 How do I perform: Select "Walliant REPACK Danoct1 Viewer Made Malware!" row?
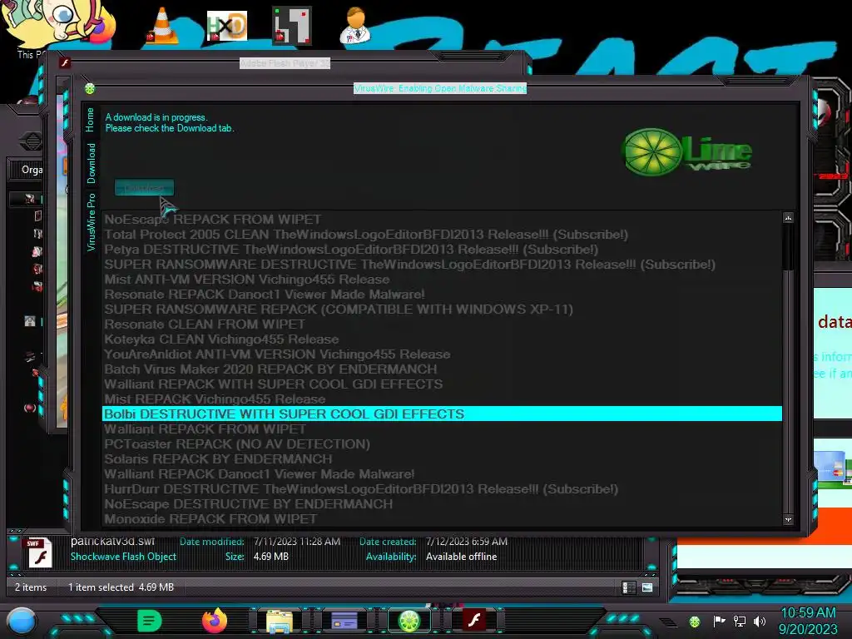click(442, 473)
